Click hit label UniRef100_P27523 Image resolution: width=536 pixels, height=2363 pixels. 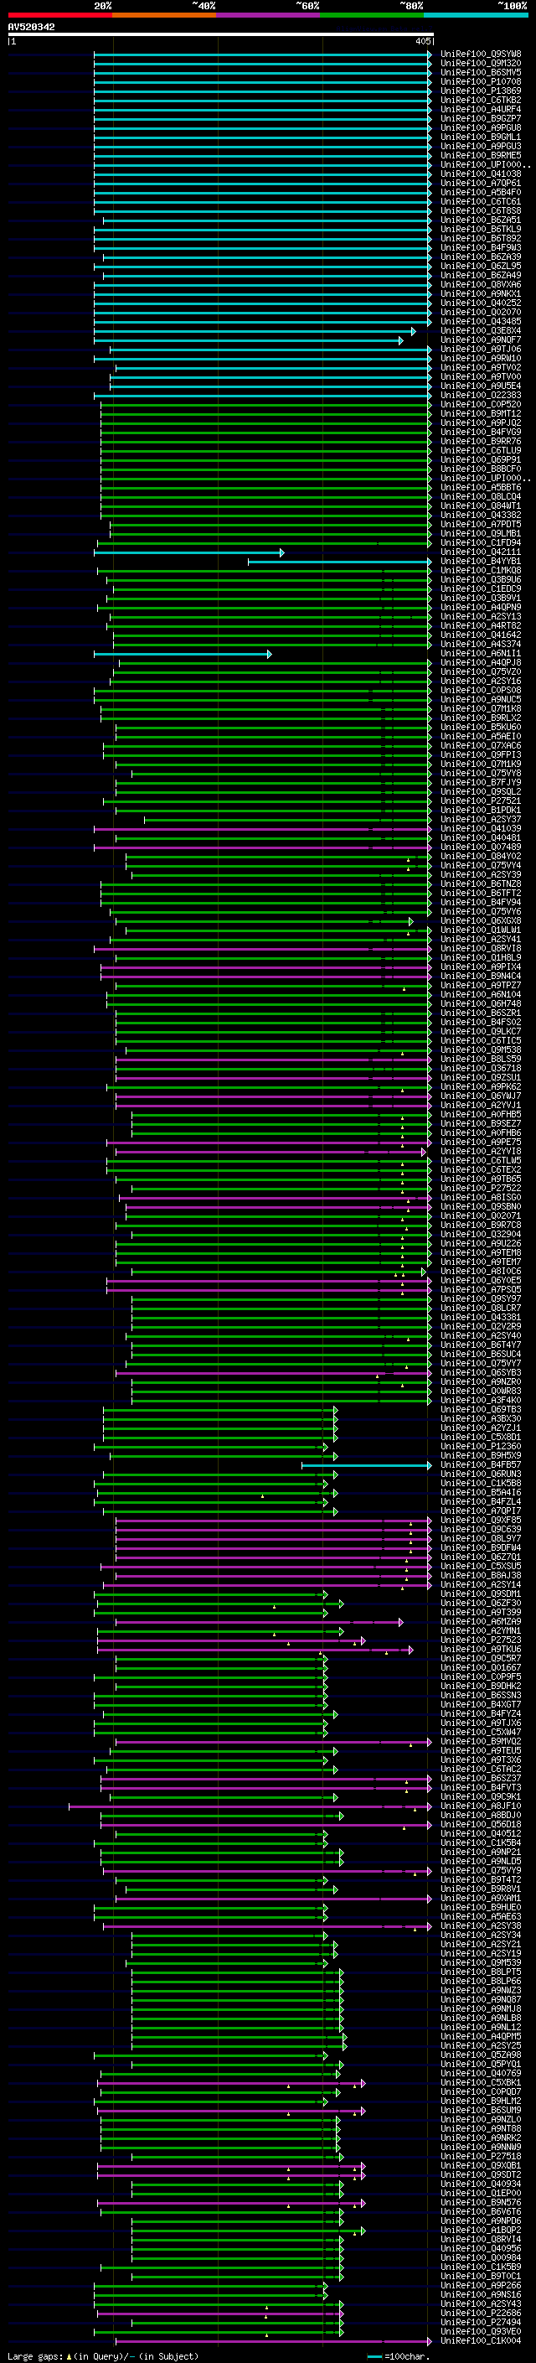481,1640
